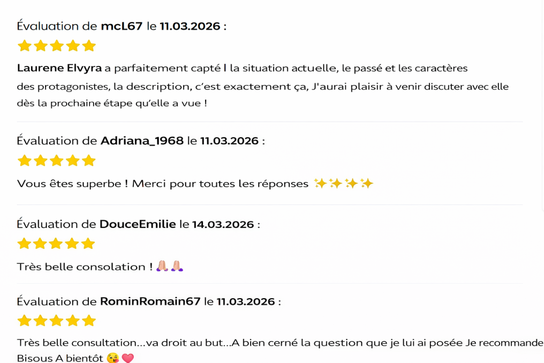
Task: Click the 11.03.2026 date on mcL67's review
Action: [x=190, y=26]
